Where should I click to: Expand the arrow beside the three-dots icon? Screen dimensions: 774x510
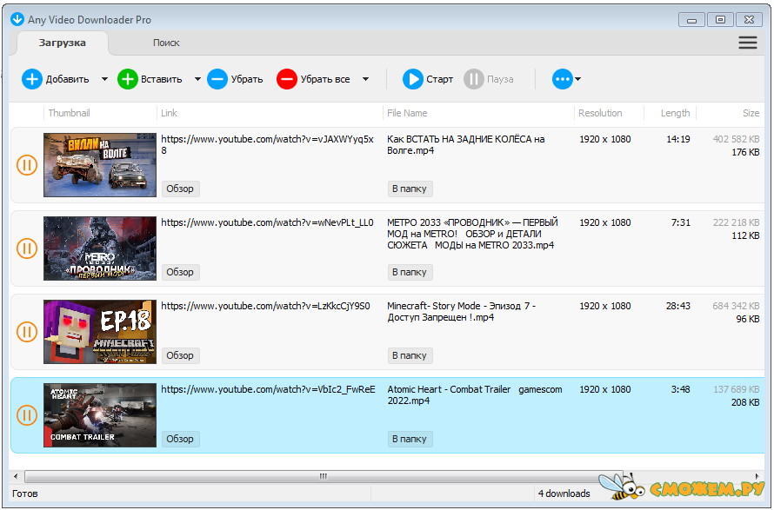pos(578,79)
